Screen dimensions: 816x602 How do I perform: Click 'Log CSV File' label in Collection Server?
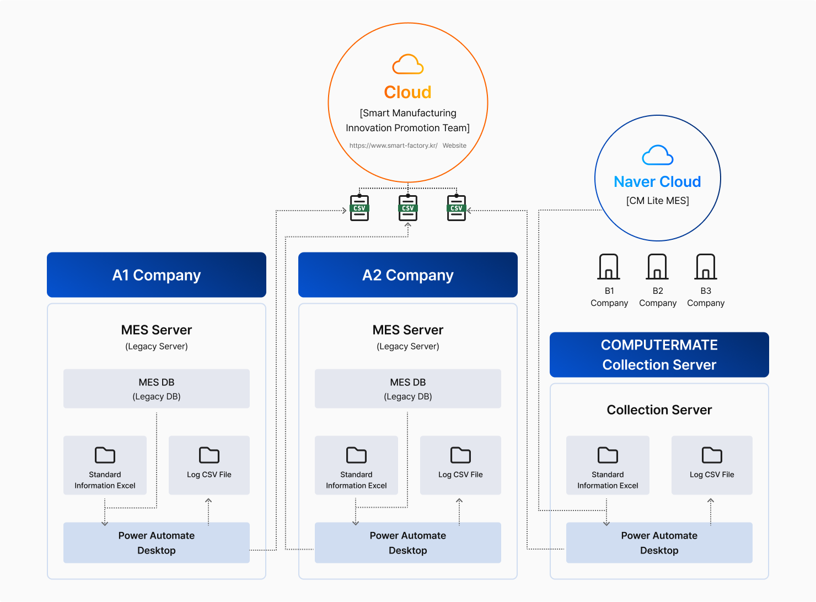tap(712, 475)
